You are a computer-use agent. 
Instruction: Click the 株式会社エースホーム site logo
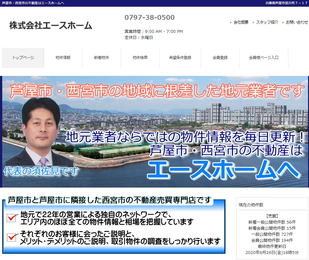coord(51,26)
